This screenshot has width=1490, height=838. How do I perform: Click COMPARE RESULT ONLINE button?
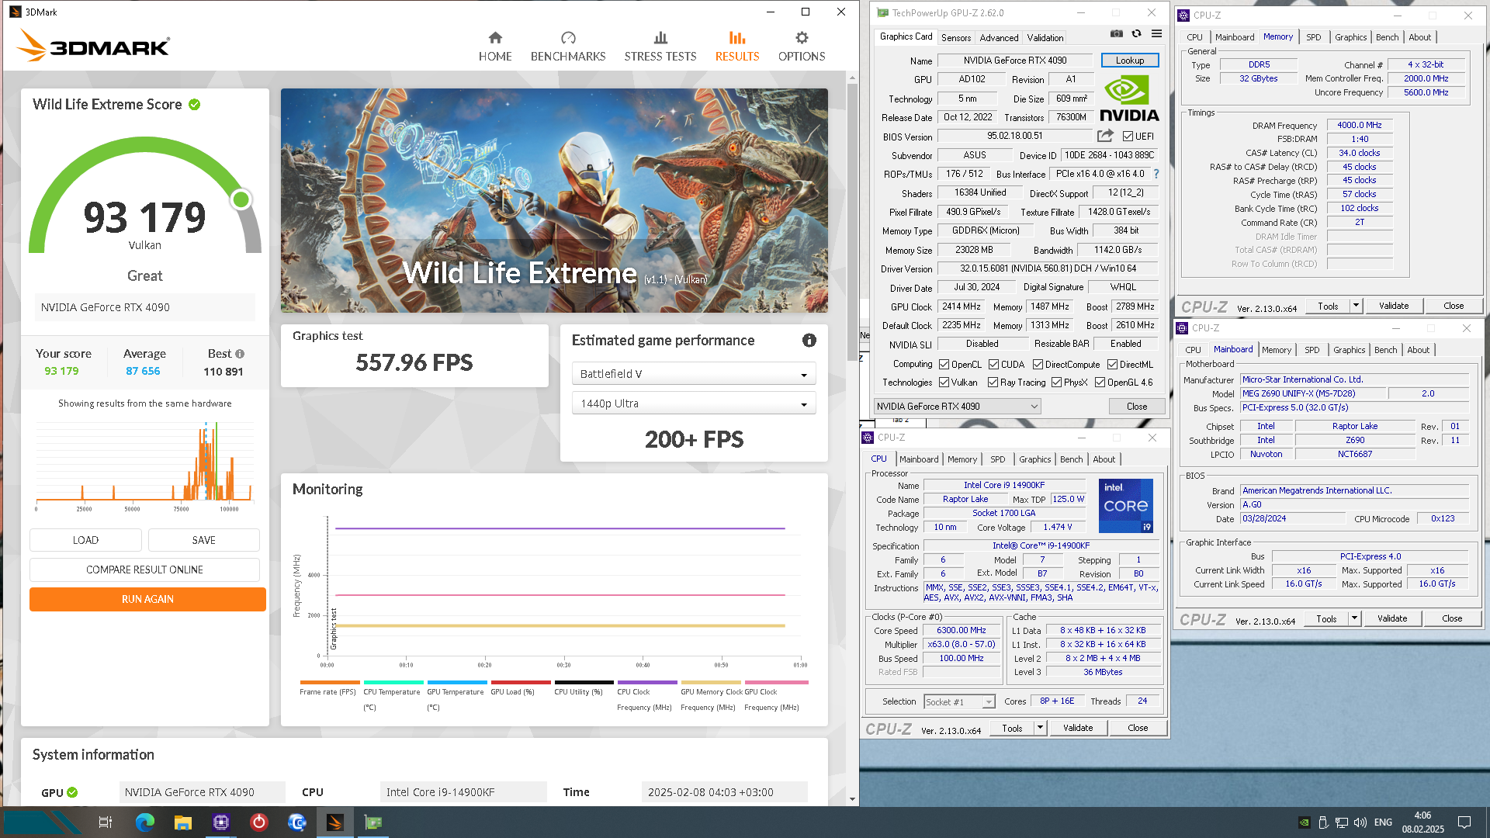coord(144,570)
